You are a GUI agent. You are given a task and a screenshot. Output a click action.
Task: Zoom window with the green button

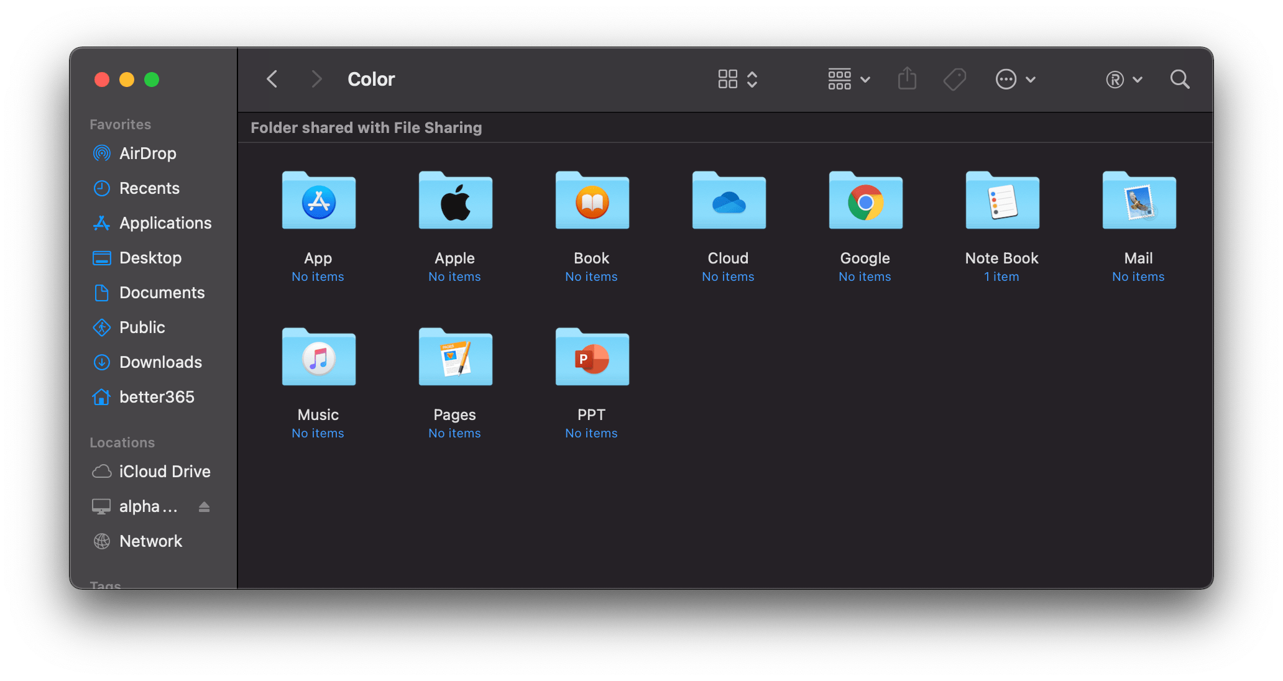point(152,80)
